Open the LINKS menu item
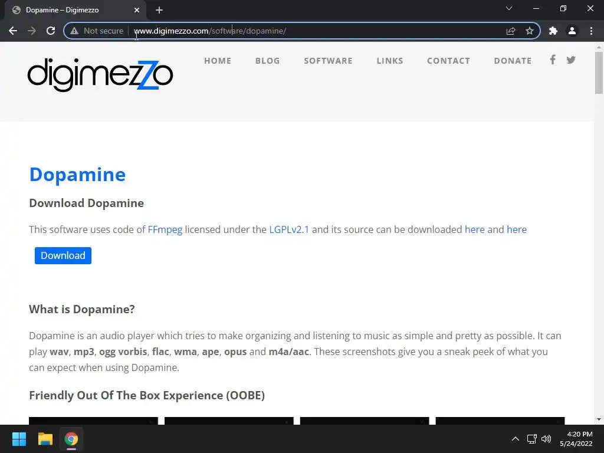 point(390,61)
